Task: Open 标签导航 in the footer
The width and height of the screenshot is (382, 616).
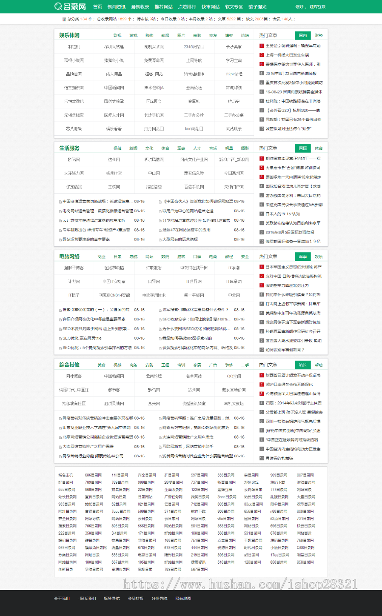Action: click(x=112, y=598)
